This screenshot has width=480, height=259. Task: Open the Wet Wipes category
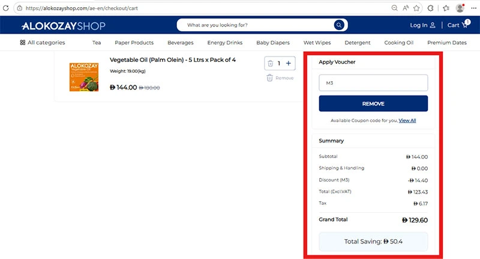(317, 43)
